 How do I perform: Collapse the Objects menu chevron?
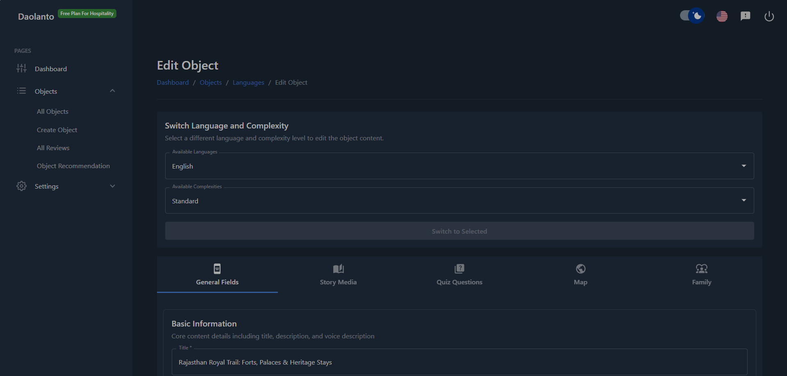point(112,91)
